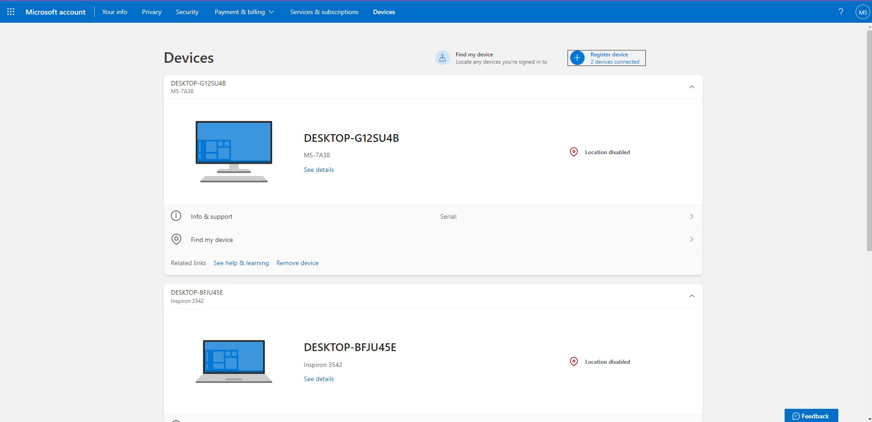872x422 pixels.
Task: Click the page vertical scrollbar thumb
Action: (869, 141)
